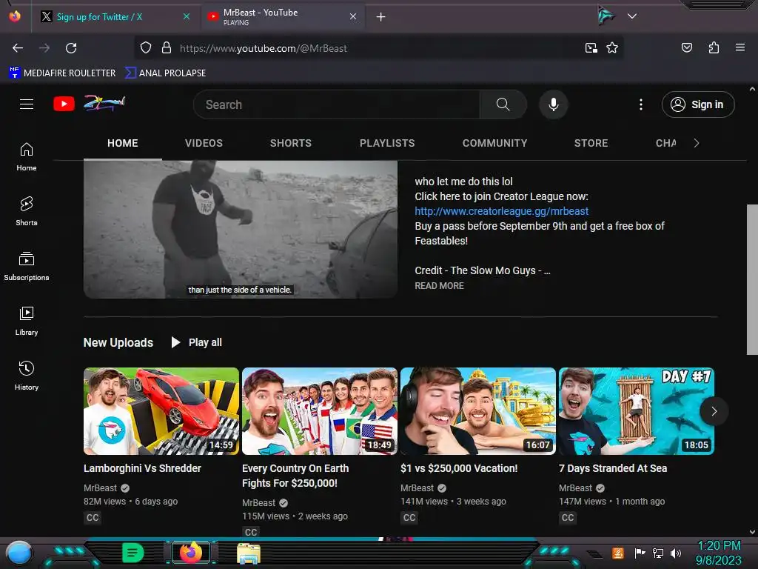This screenshot has height=569, width=758.
Task: Open Firefox application menu
Action: click(x=740, y=47)
